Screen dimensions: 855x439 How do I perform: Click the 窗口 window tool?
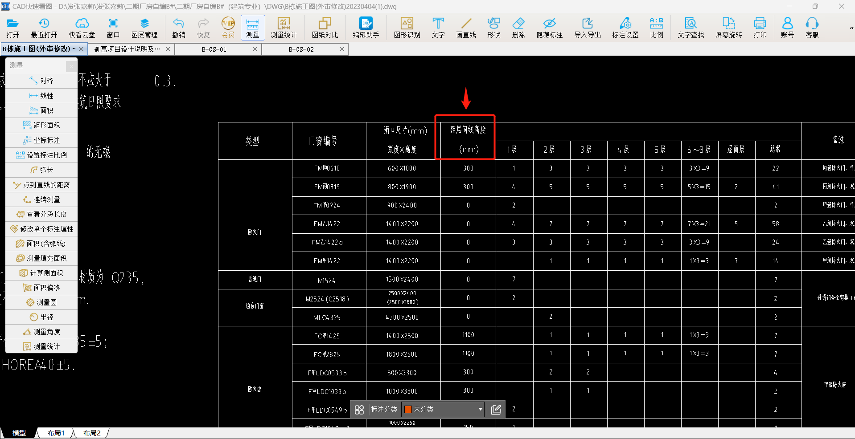point(113,28)
